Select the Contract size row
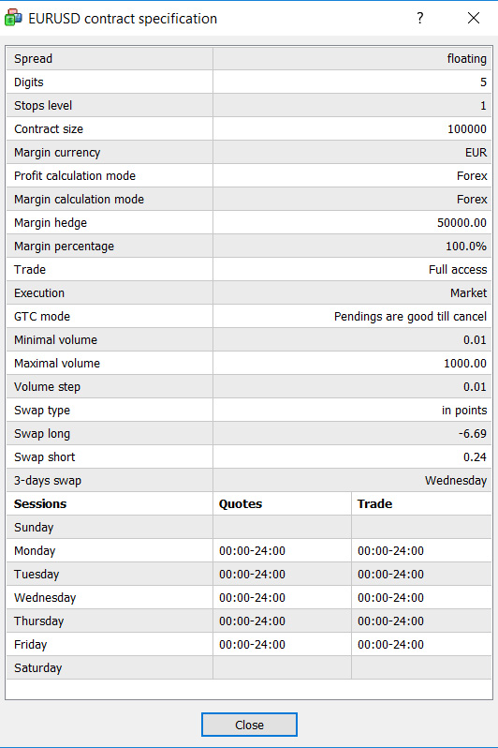 point(249,128)
